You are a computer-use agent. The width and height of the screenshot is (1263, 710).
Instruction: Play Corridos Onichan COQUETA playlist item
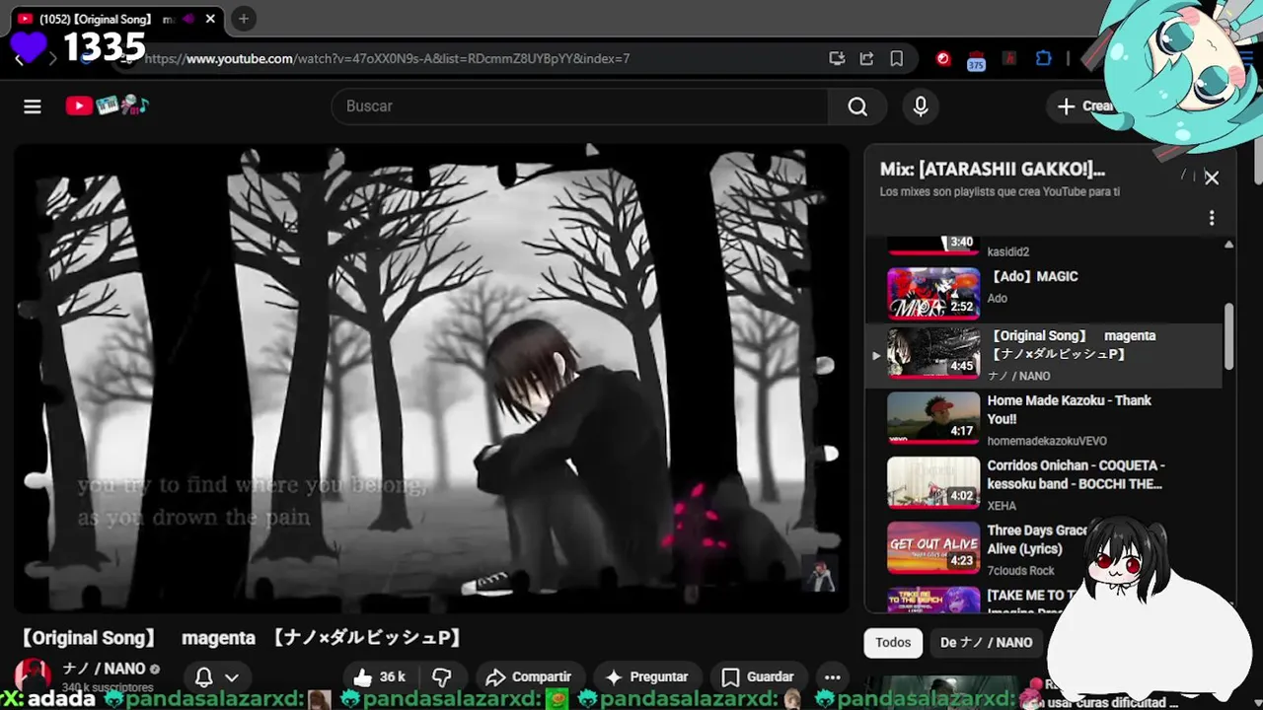(x=1046, y=484)
